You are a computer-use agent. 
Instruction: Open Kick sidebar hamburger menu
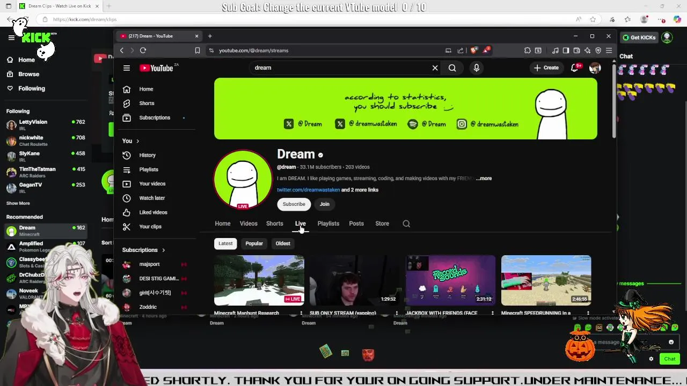click(x=11, y=38)
